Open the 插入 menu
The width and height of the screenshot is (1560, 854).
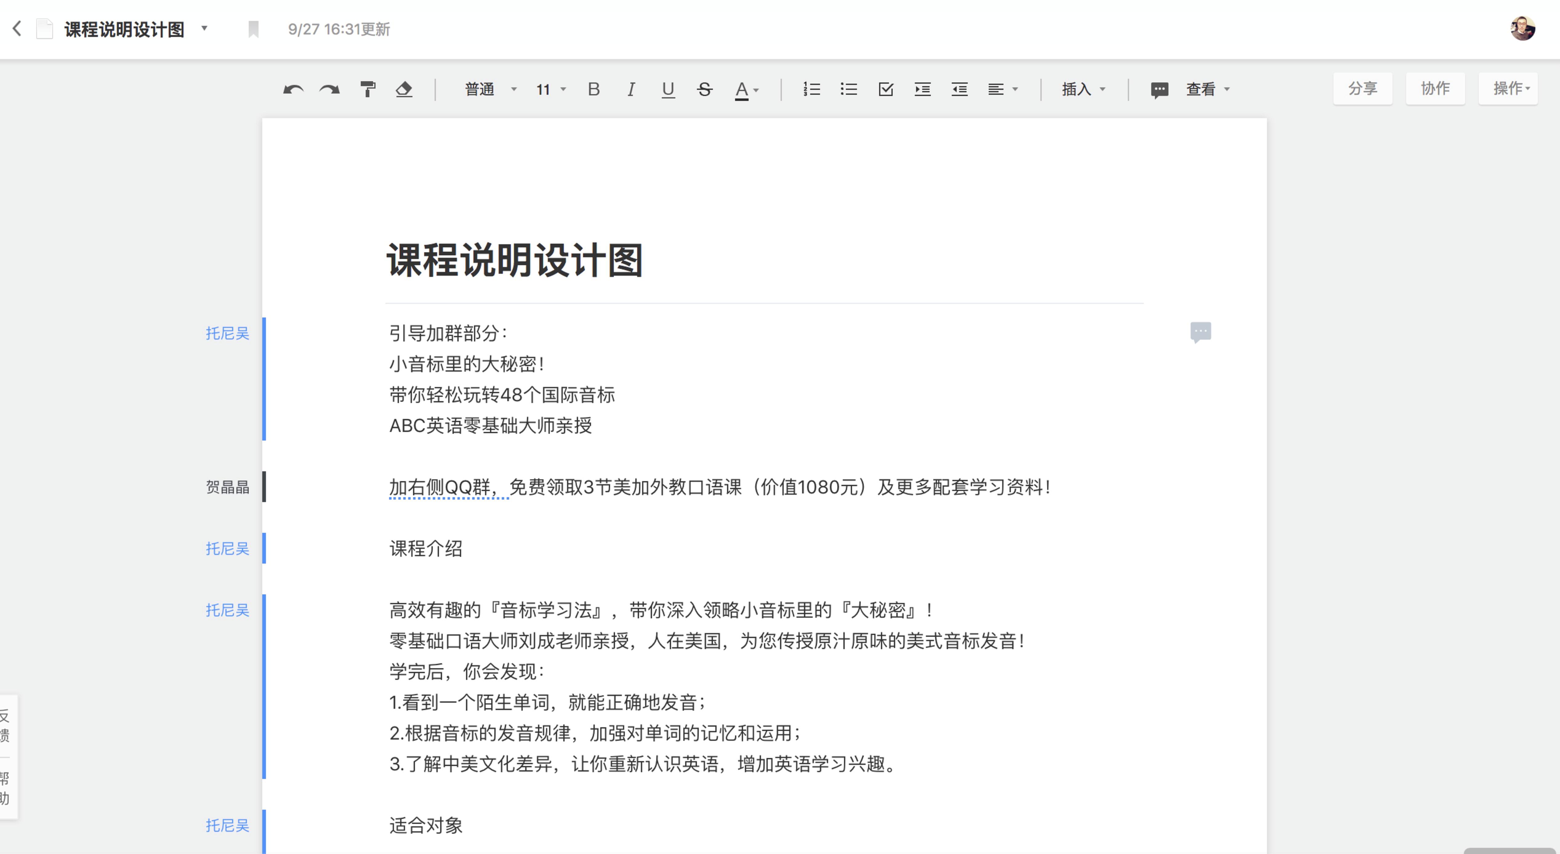[x=1084, y=90]
